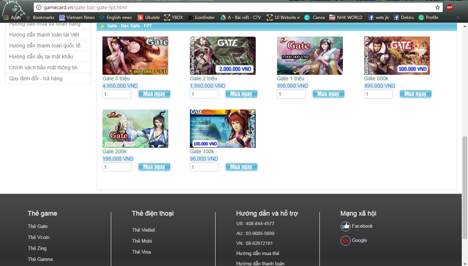View site information icon beside URL
Screen dimensions: 468x266
[39, 7]
